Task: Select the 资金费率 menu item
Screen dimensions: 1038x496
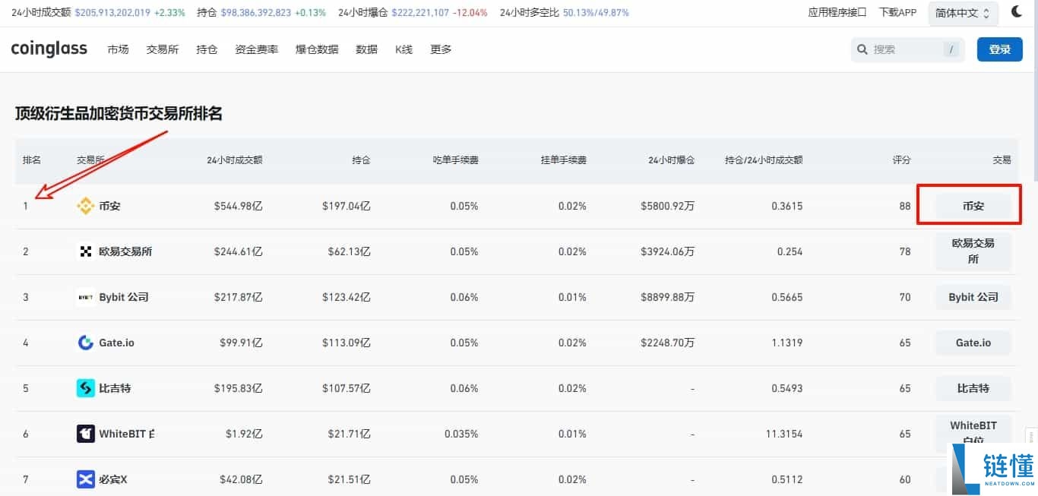Action: point(256,49)
